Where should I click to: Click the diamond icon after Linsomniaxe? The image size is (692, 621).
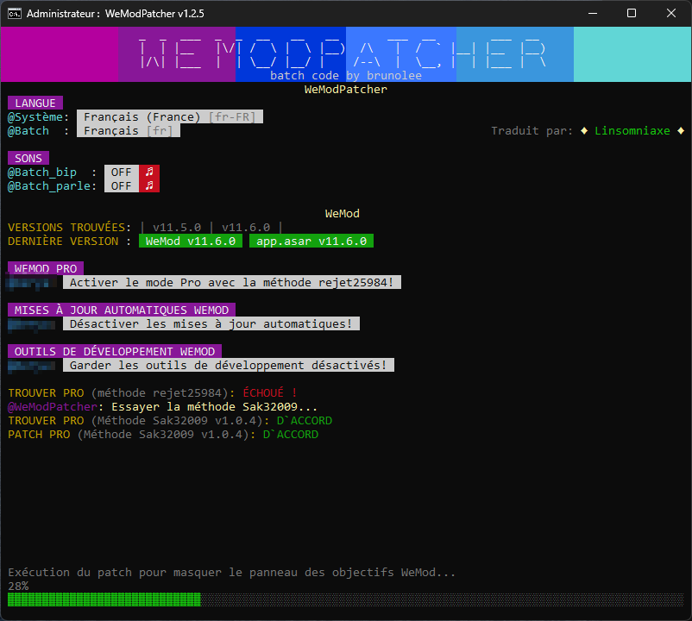pyautogui.click(x=681, y=131)
